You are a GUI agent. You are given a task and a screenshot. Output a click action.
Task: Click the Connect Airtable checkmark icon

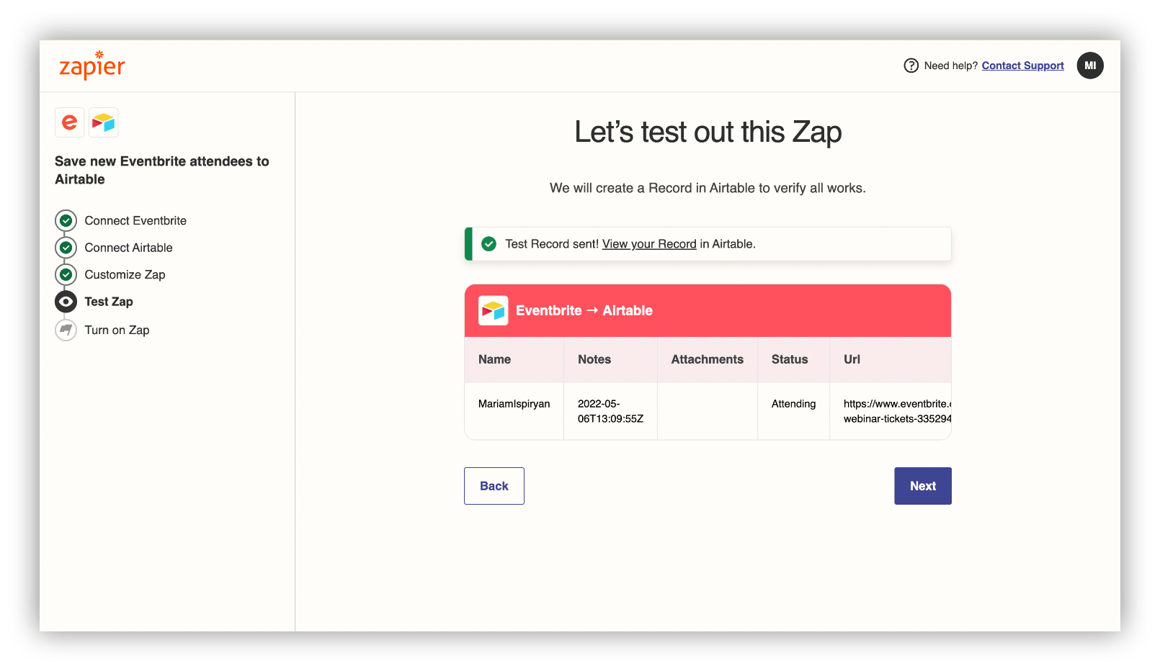(66, 248)
